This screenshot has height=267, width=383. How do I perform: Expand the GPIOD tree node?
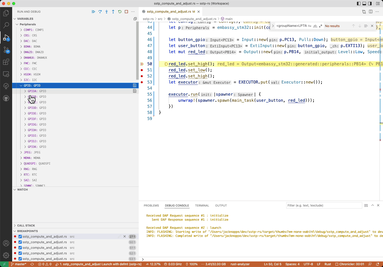(25, 108)
